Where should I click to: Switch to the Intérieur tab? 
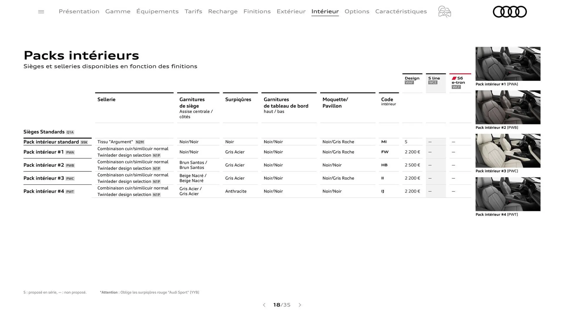[x=325, y=11]
